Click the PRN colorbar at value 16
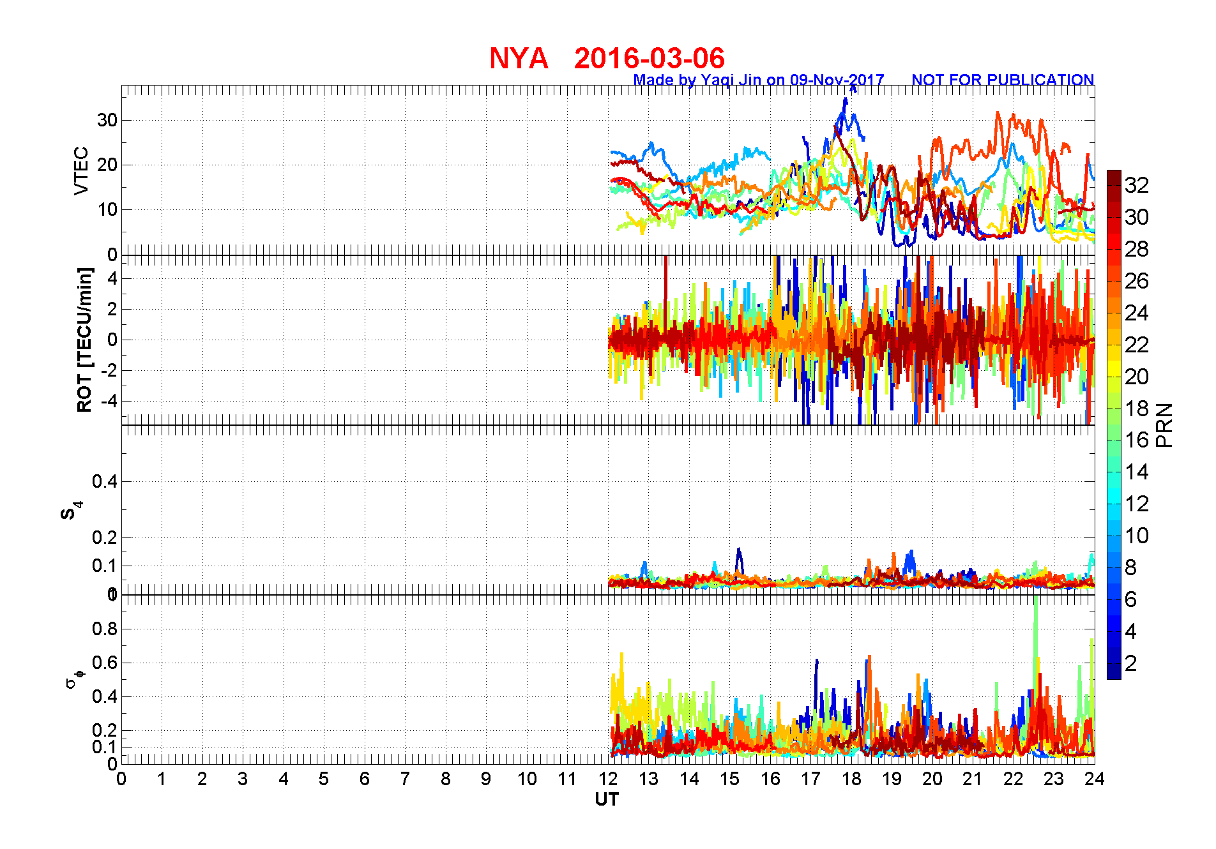Image resolution: width=1216 pixels, height=849 pixels. (x=1114, y=440)
